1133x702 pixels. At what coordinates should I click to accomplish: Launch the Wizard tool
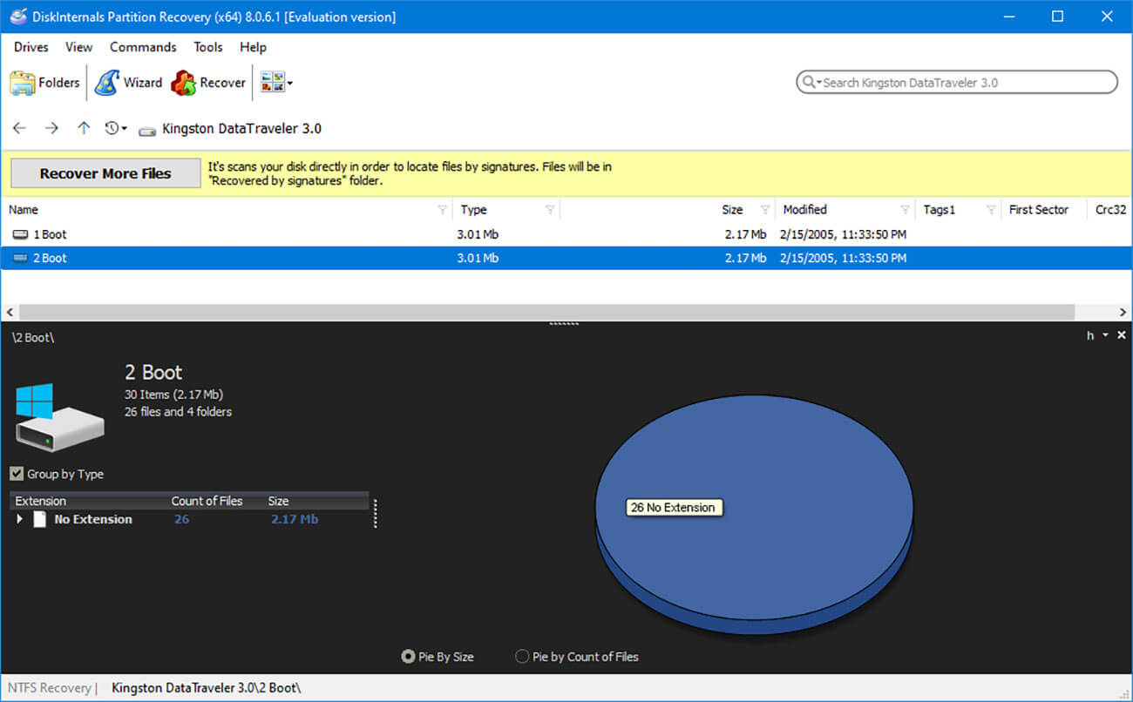point(128,83)
